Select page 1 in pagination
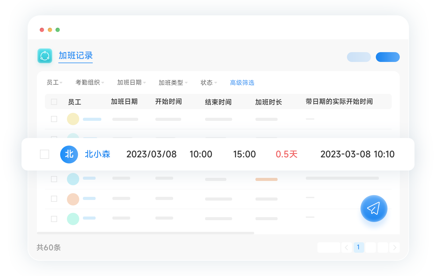The image size is (436, 276). click(x=358, y=247)
